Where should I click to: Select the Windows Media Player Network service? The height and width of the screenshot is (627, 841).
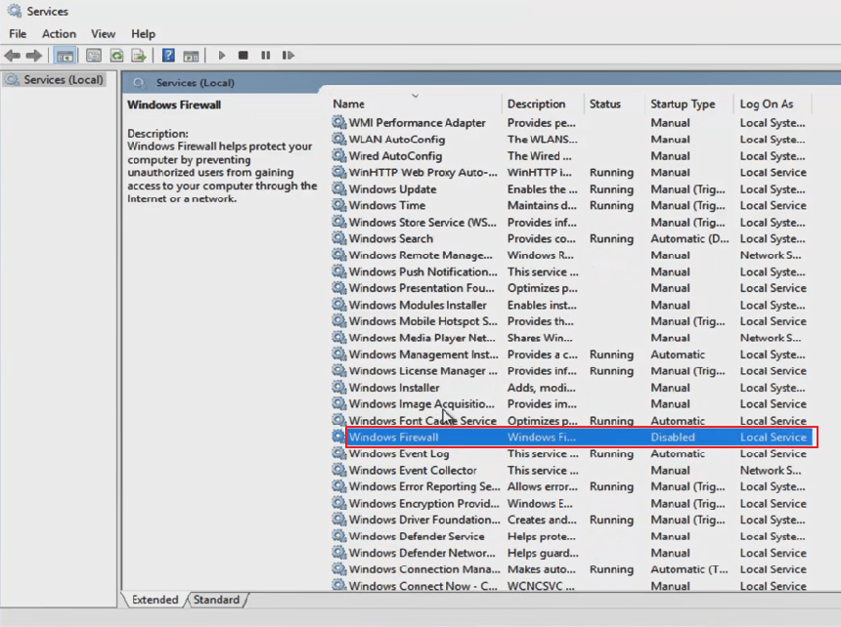(571, 338)
